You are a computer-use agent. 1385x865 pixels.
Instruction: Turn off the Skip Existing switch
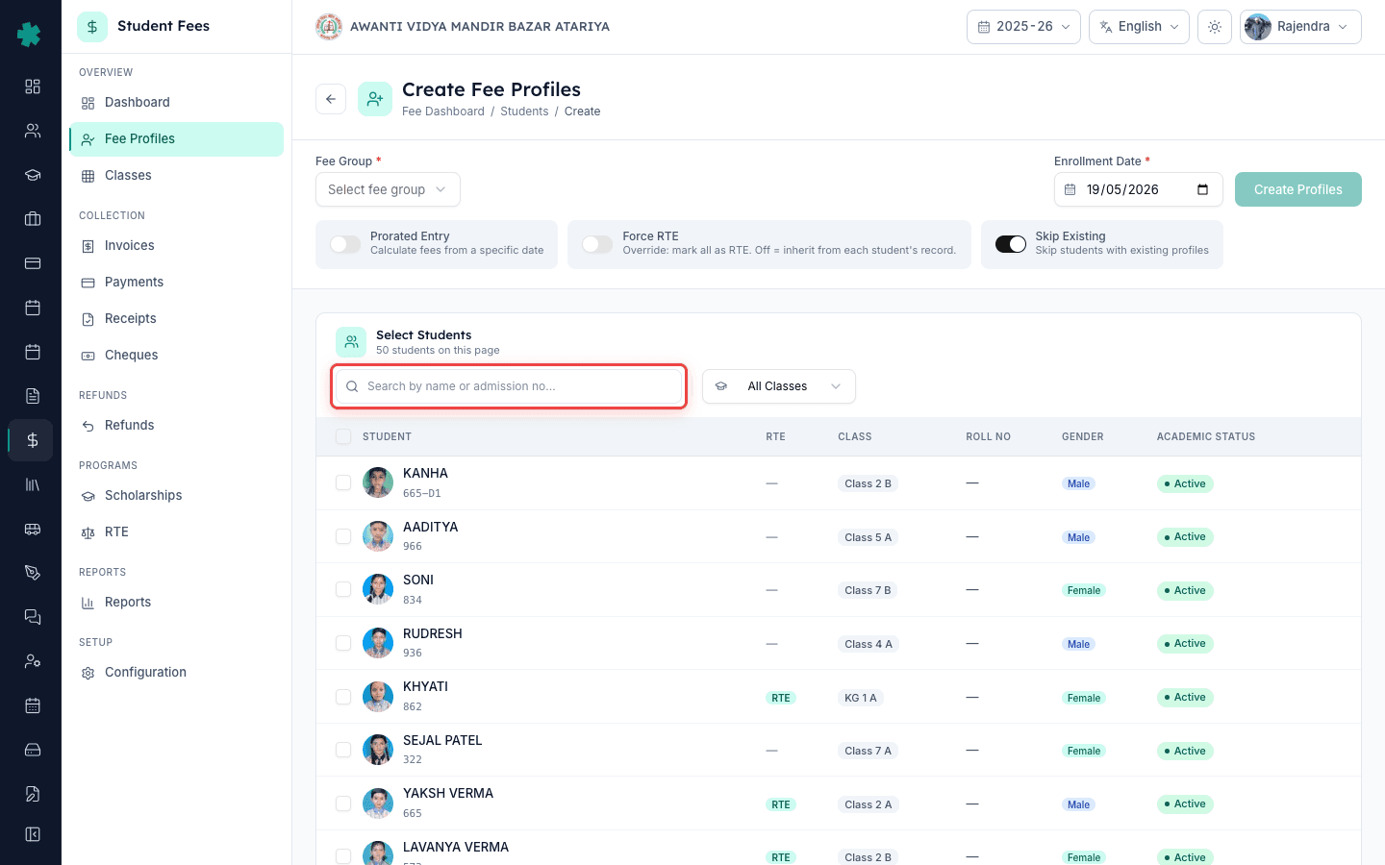pos(1011,244)
